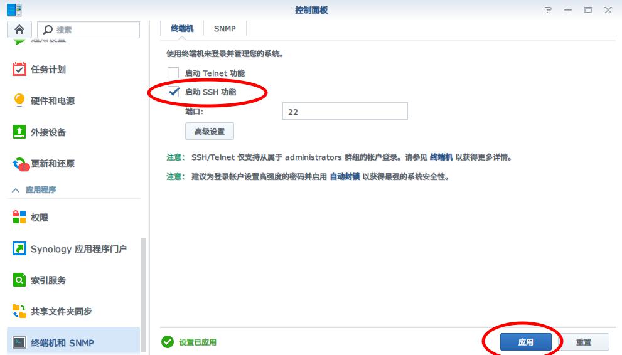
Task: Open Update and Restore icon
Action: point(19,164)
